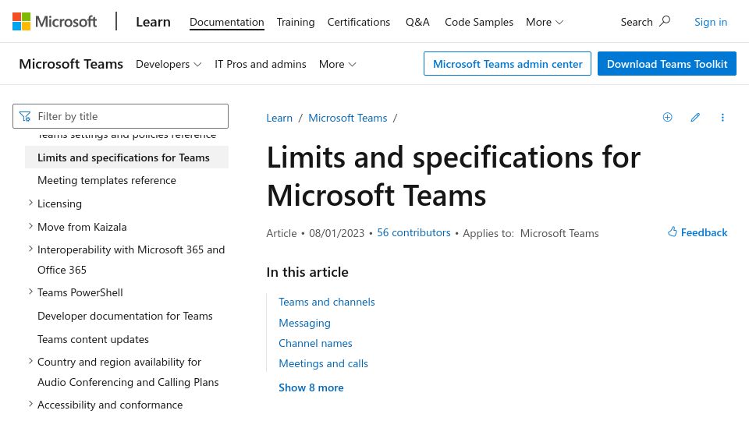
Task: Open Certifications page
Action: (x=359, y=22)
